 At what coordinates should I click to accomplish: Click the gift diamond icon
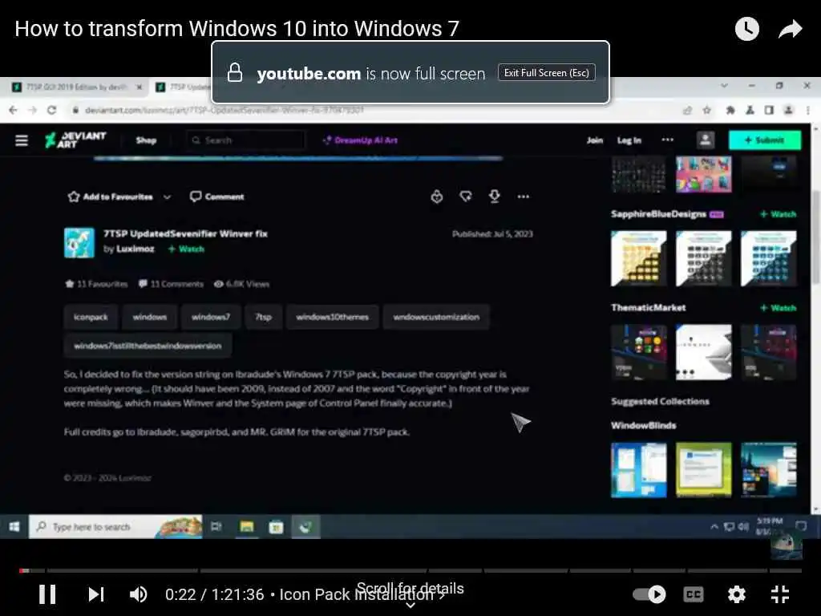[466, 197]
